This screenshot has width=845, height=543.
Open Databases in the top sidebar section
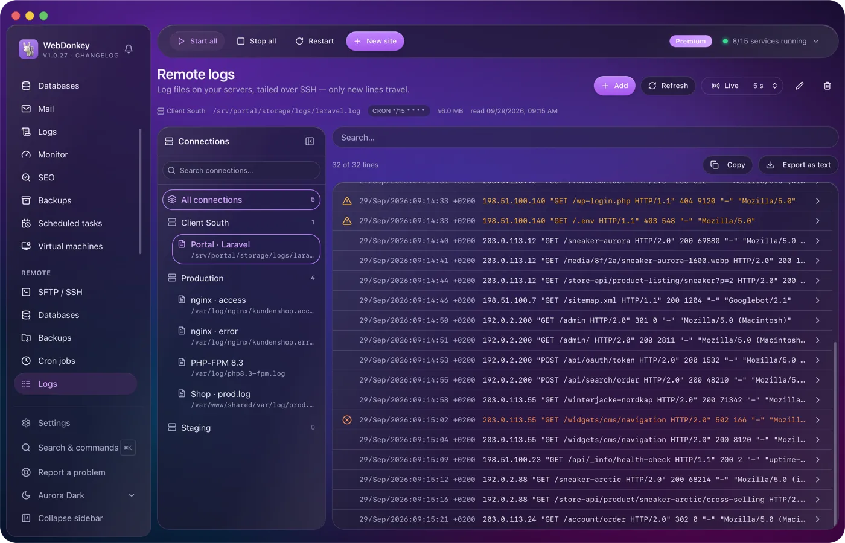click(76, 86)
